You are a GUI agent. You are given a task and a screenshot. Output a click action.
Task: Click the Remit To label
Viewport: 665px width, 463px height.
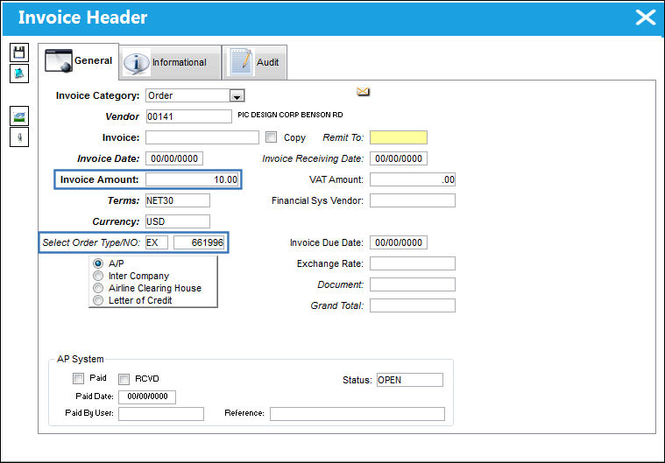(x=343, y=137)
